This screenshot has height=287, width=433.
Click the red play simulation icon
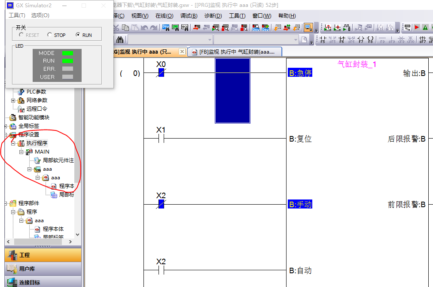click(x=416, y=27)
